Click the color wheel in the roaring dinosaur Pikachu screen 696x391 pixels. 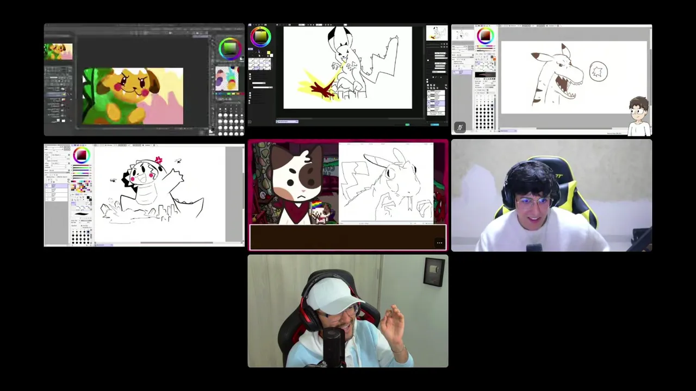coord(485,36)
